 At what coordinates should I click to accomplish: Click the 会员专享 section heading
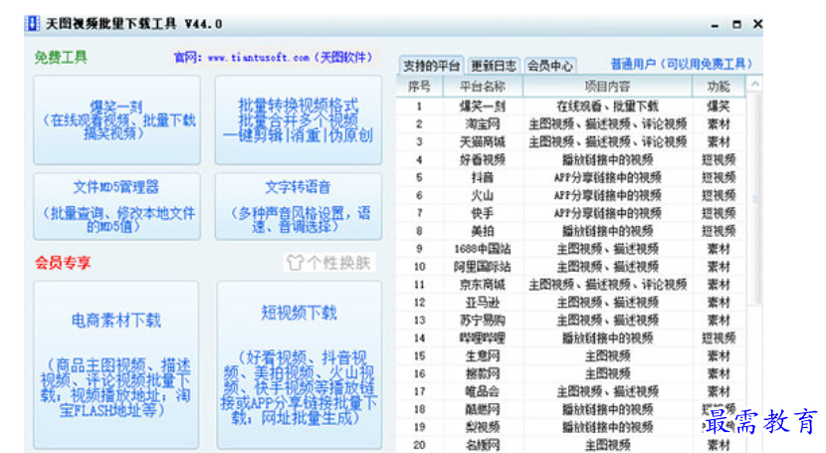click(63, 262)
